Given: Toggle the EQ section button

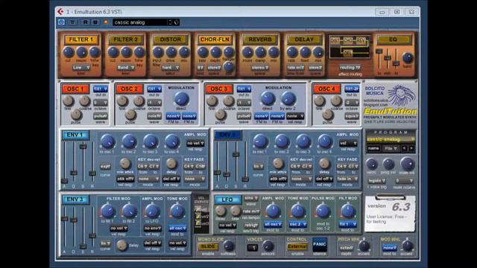Looking at the screenshot, I should pyautogui.click(x=394, y=39).
